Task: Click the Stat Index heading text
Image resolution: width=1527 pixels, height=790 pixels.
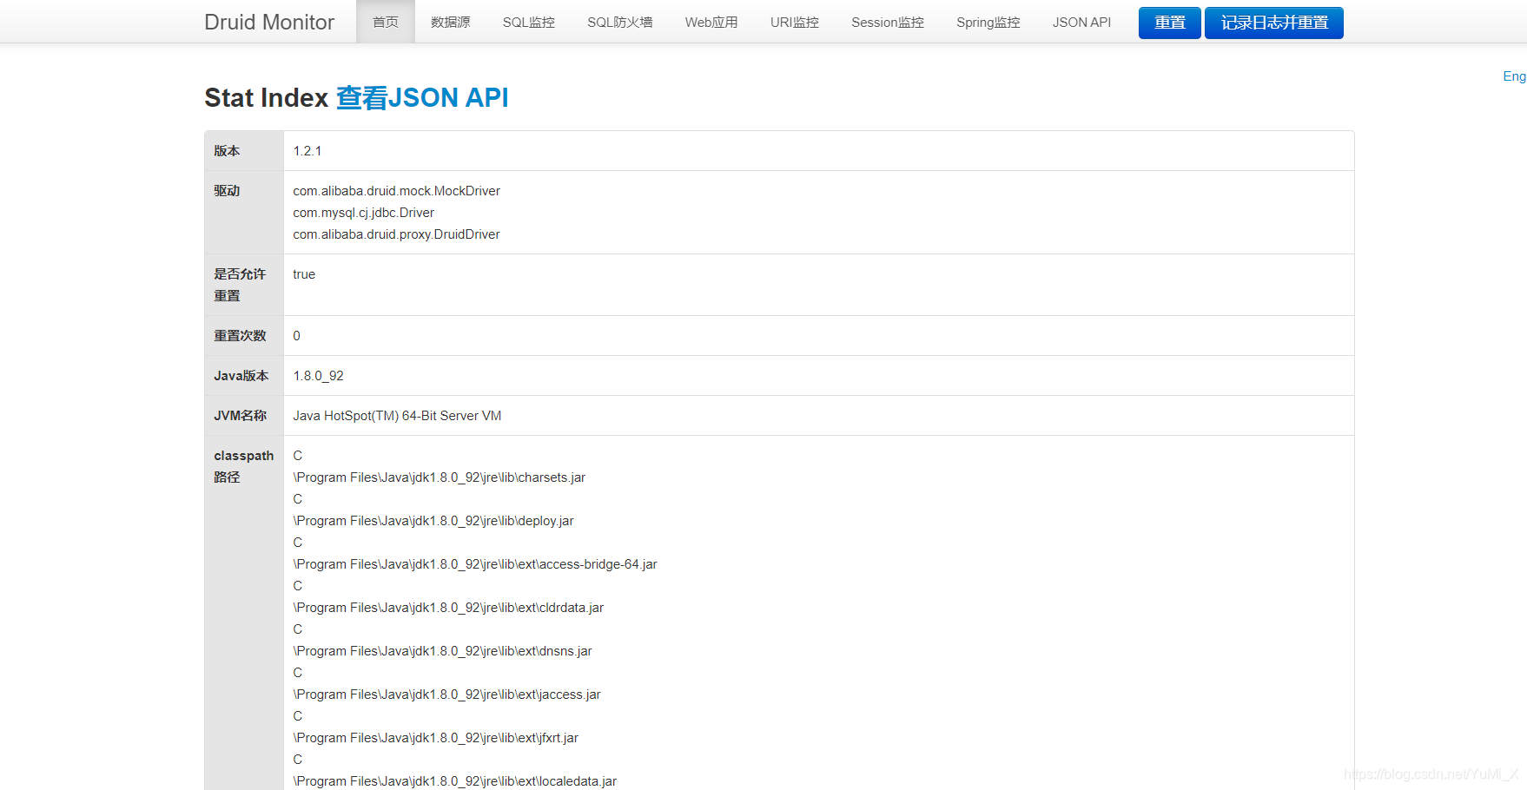Action: click(266, 97)
